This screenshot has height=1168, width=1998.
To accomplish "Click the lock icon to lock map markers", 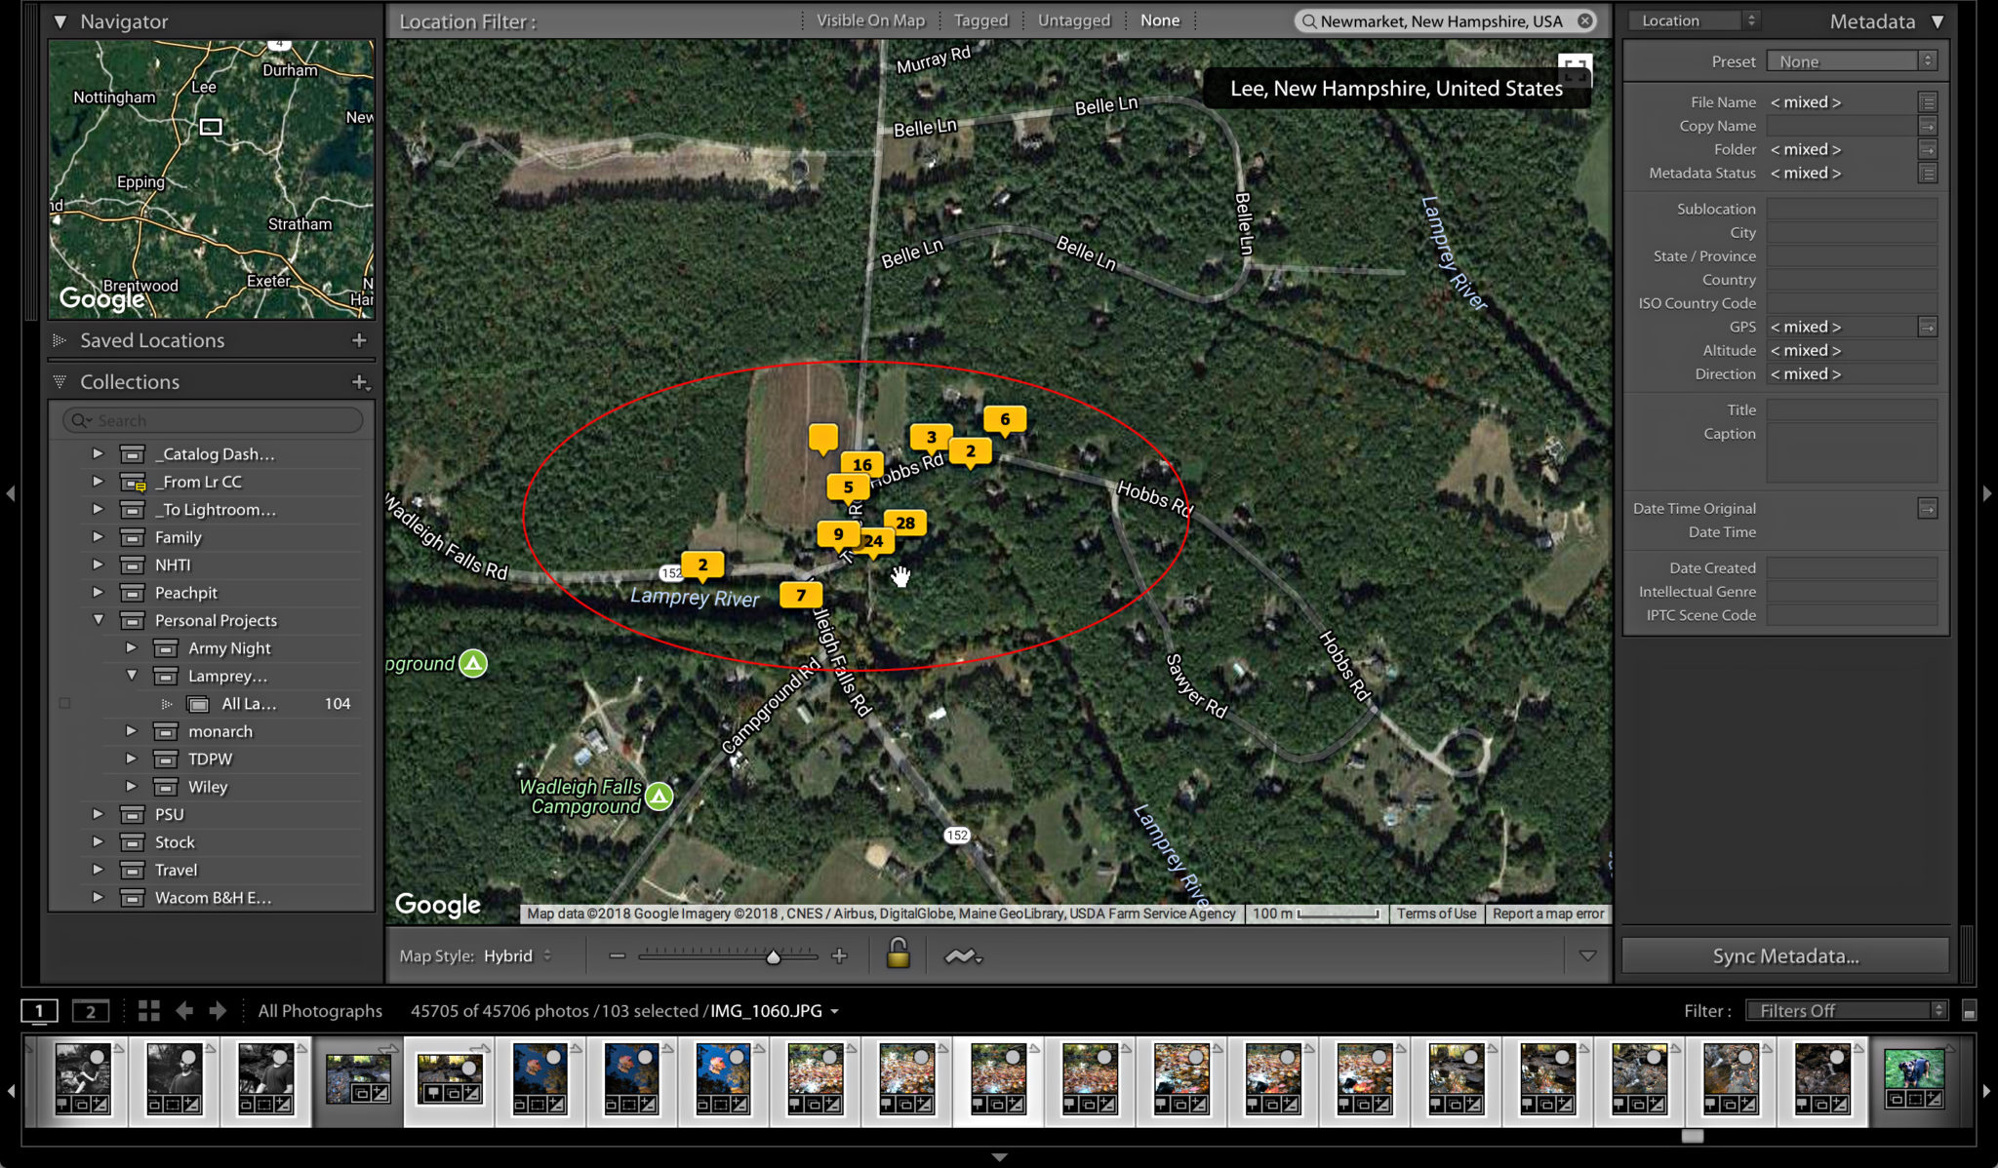I will (898, 955).
